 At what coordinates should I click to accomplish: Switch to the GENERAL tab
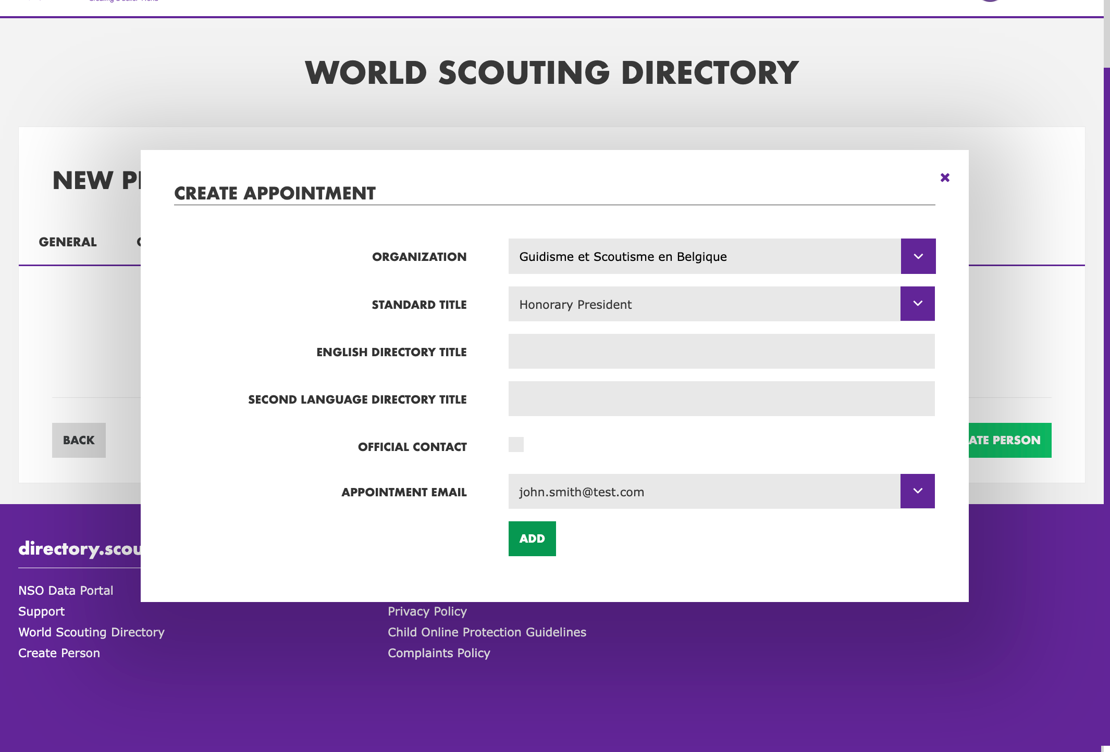[x=68, y=242]
